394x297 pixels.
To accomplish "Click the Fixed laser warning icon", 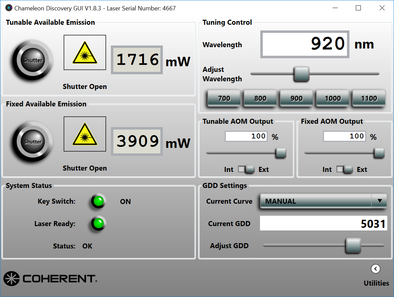I will pos(85,134).
